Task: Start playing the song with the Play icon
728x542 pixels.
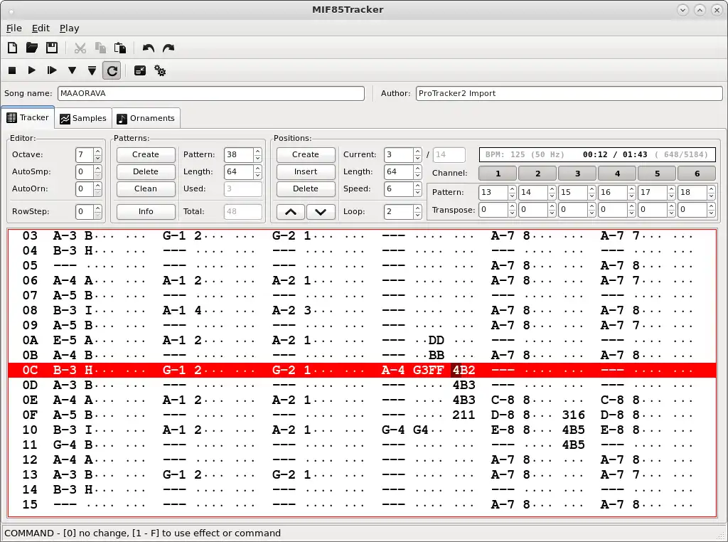Action: point(32,70)
